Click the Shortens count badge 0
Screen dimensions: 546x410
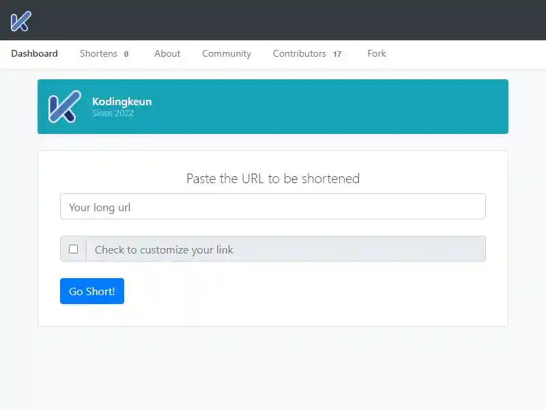(x=126, y=54)
